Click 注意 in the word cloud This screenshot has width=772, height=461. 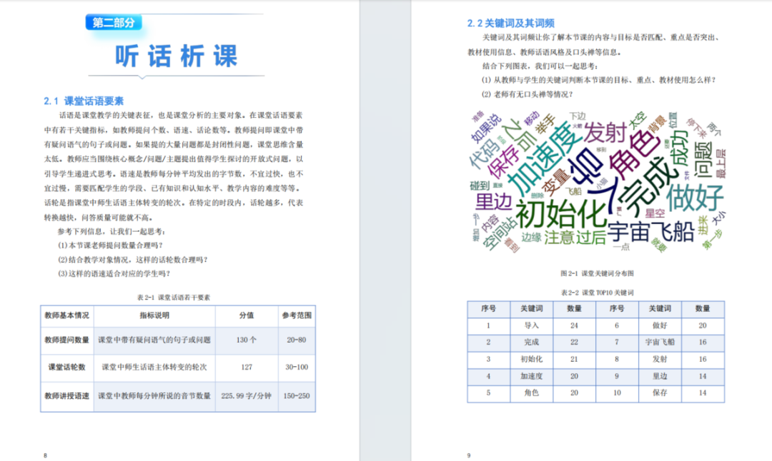559,238
